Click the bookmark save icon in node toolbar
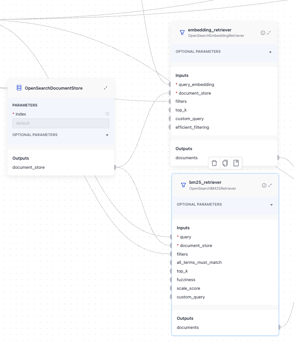The width and height of the screenshot is (294, 343). point(236,163)
